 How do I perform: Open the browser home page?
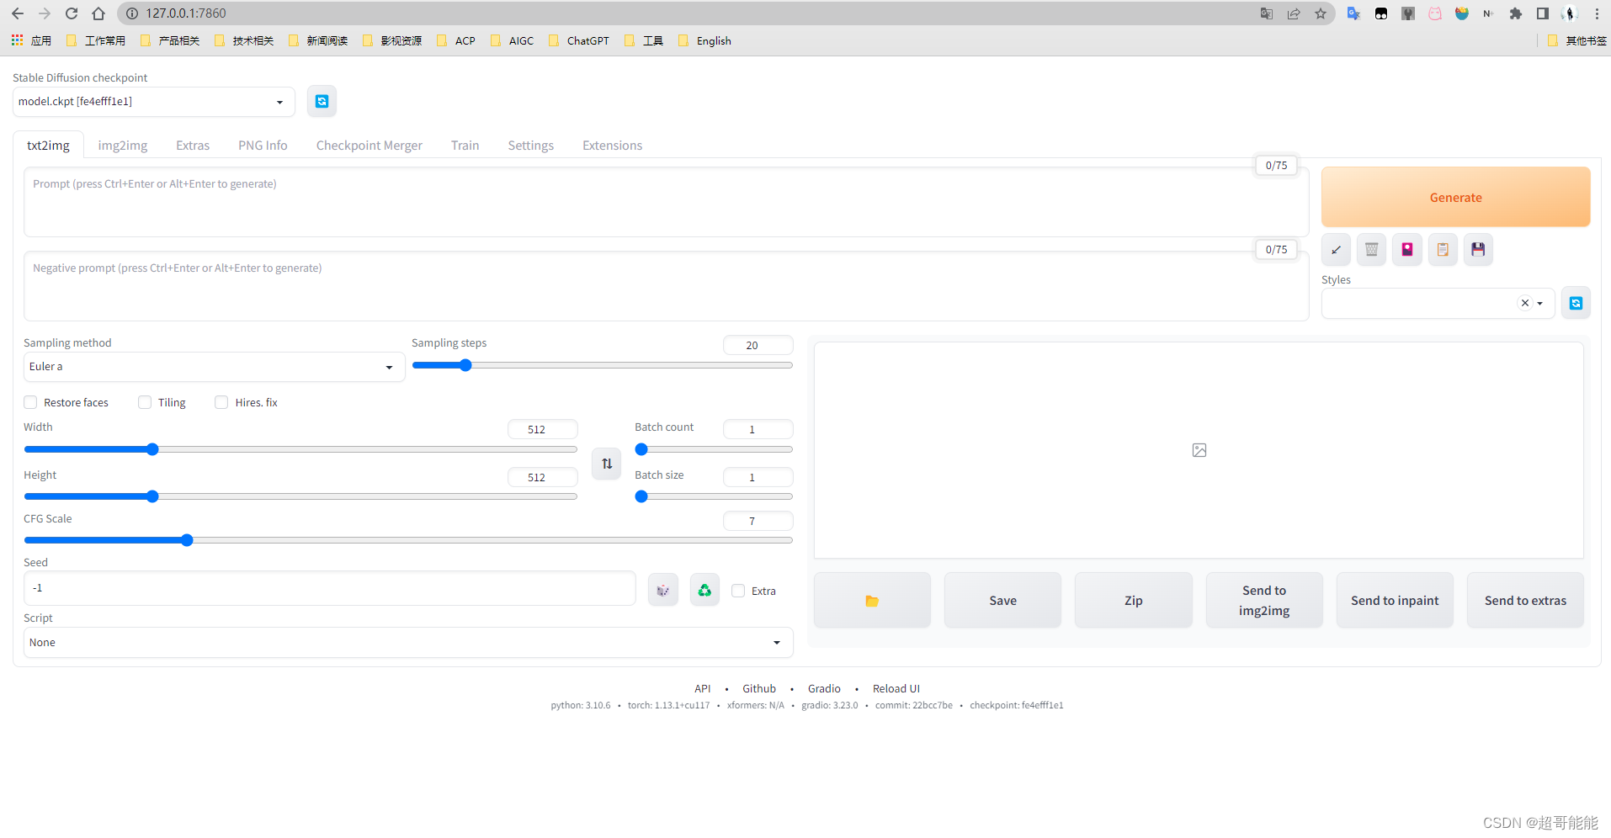98,13
